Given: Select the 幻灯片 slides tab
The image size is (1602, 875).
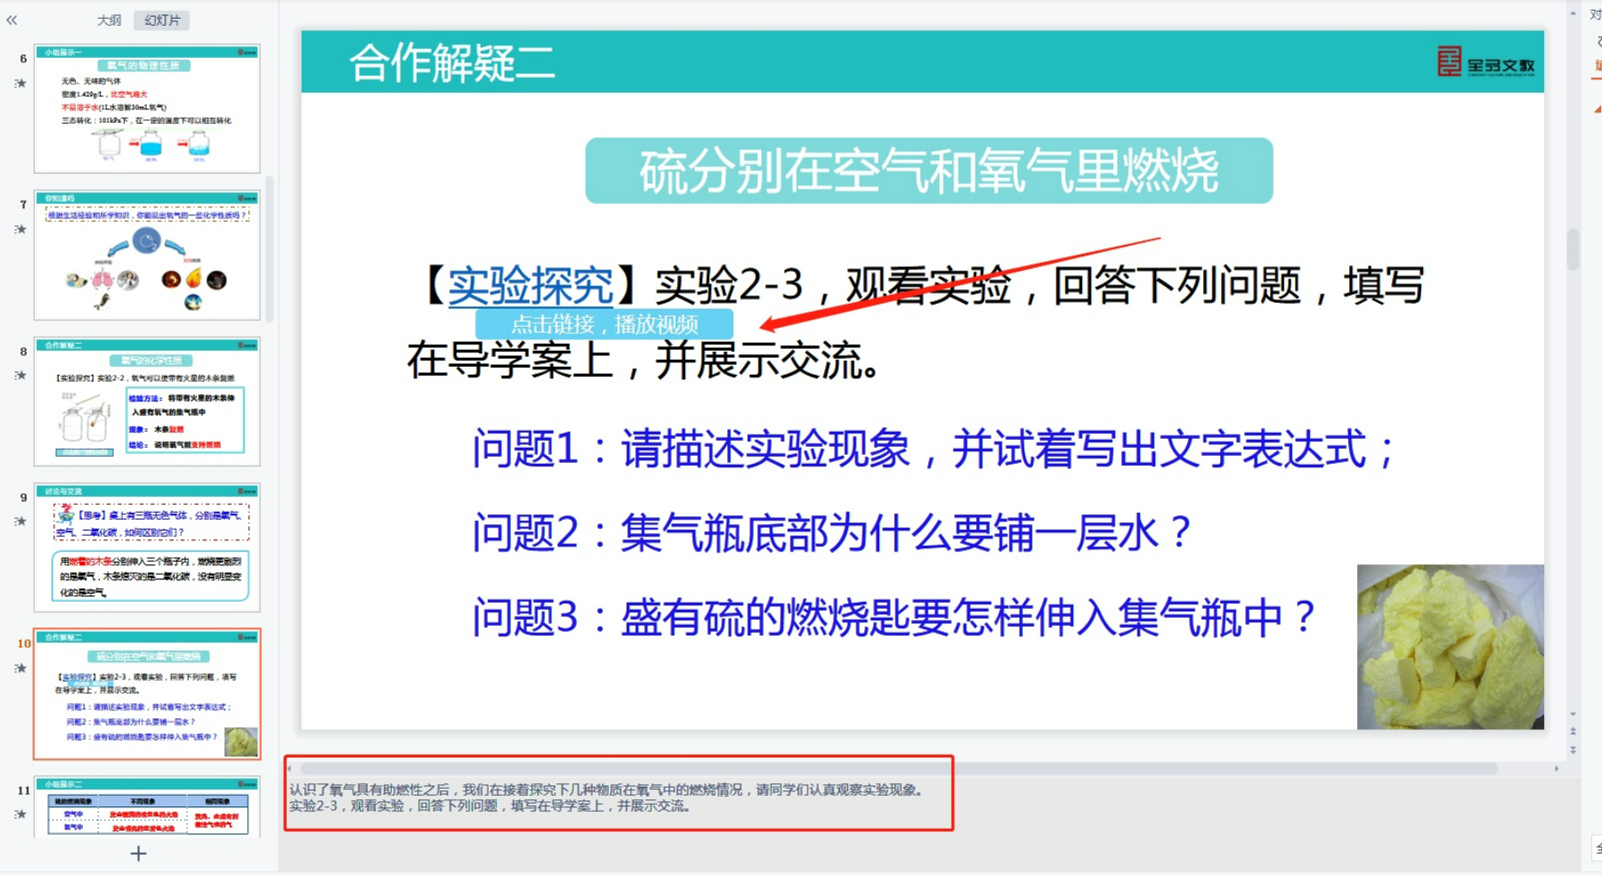Looking at the screenshot, I should point(162,20).
